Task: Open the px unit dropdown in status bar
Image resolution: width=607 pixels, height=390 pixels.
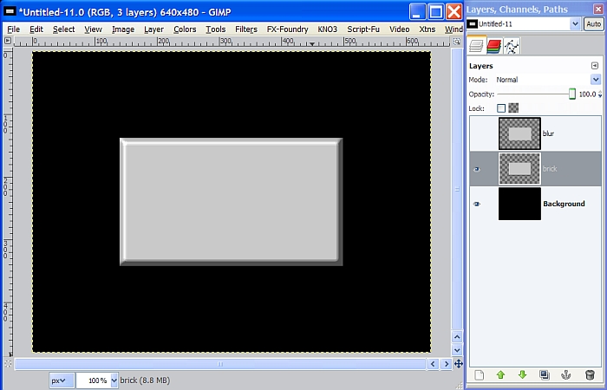Action: 61,380
